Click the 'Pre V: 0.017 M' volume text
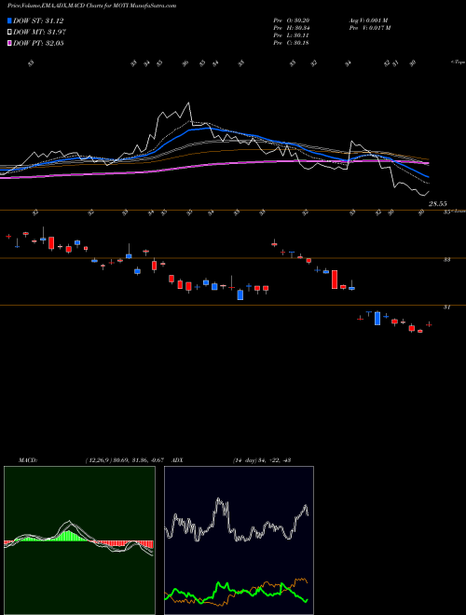 (370, 28)
